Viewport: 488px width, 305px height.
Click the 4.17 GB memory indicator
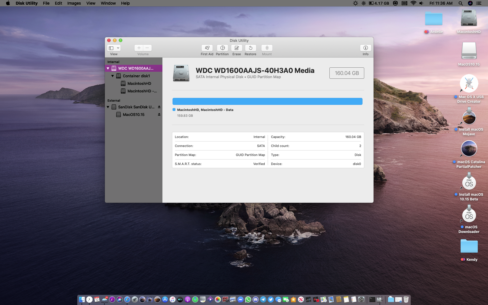[379, 3]
